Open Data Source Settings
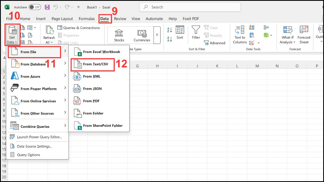Viewport: 324px width, 182px height. pyautogui.click(x=38, y=146)
